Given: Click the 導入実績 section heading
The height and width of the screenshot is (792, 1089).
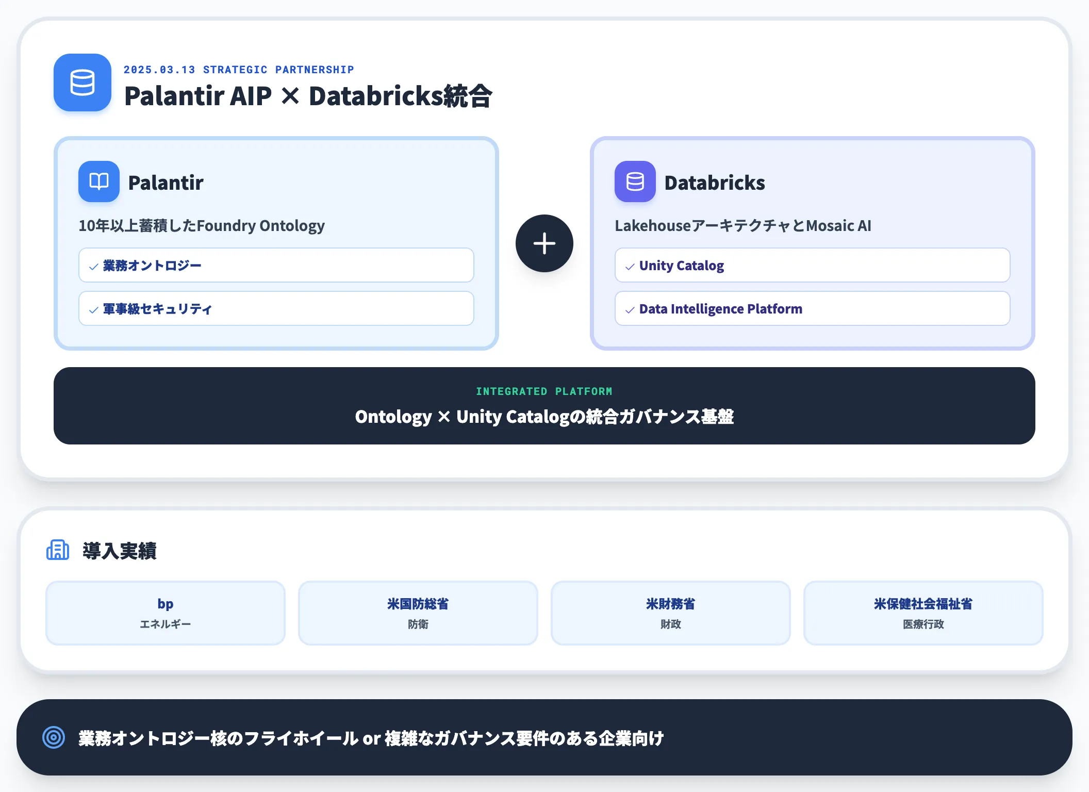Looking at the screenshot, I should click(x=120, y=551).
